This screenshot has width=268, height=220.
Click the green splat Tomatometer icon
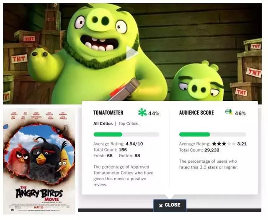tap(142, 113)
